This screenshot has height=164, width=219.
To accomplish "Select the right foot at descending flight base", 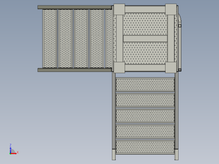I will point(176,155).
